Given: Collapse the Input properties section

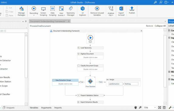Looking at the screenshot, I should (169, 38).
